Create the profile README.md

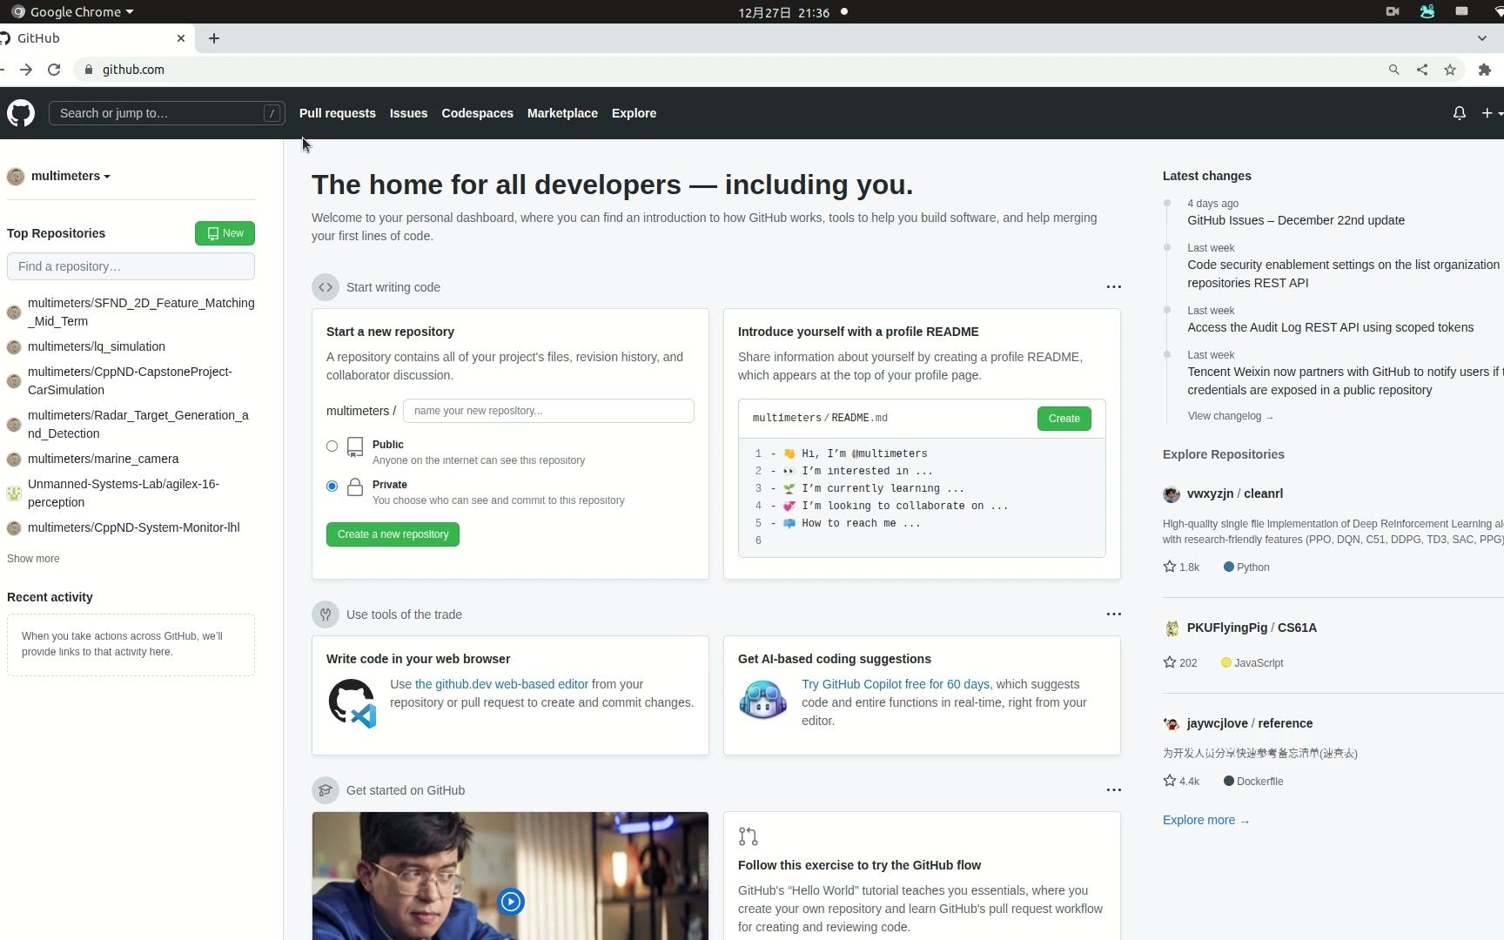point(1064,419)
